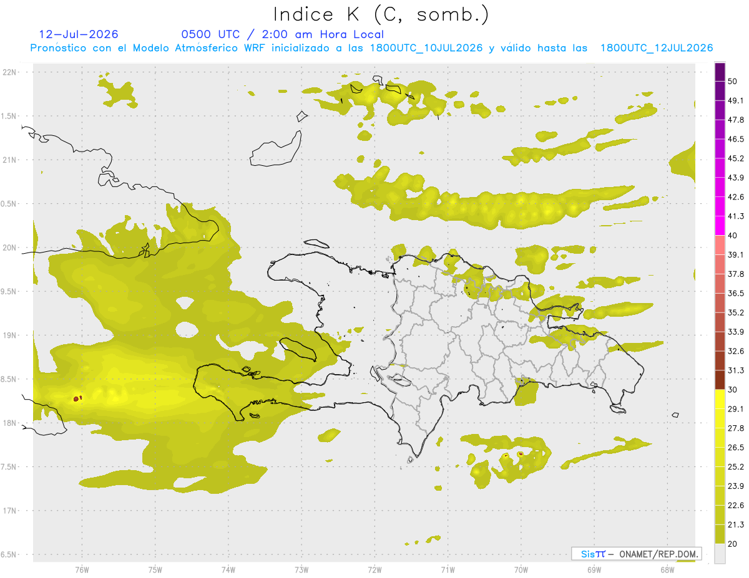This screenshot has height=578, width=749.
Task: Pick the bright yellow swatch between 29.1 and 30
Action: (720, 399)
